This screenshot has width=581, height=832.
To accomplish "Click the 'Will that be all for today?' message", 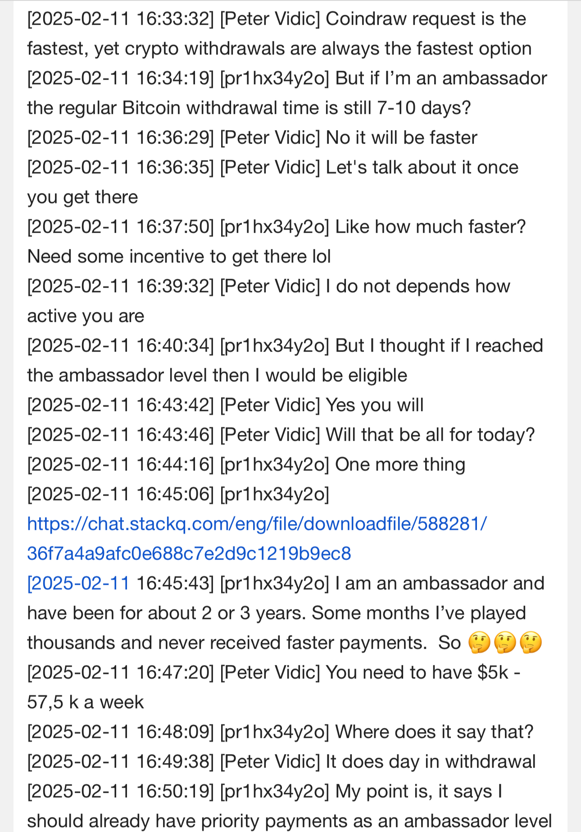I will pos(281,434).
